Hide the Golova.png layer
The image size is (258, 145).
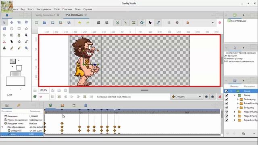[227, 99]
